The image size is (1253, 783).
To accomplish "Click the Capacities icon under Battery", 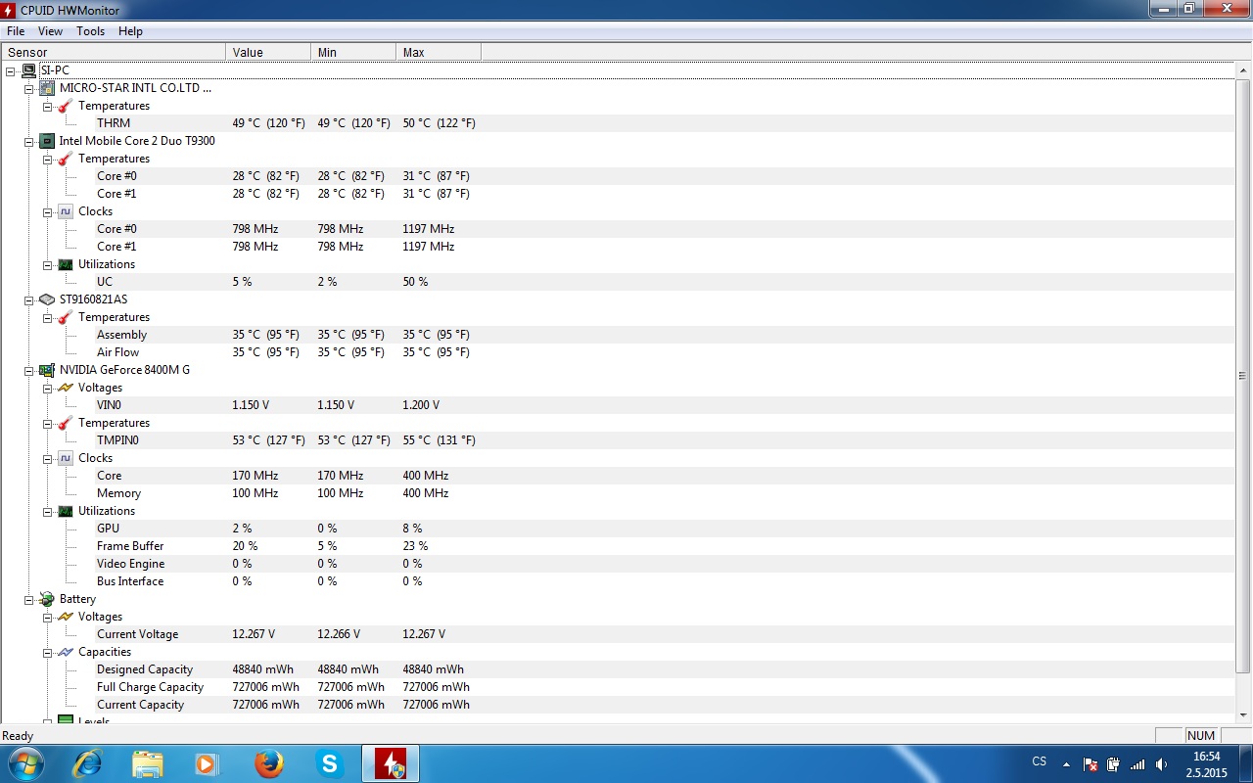I will 66,652.
